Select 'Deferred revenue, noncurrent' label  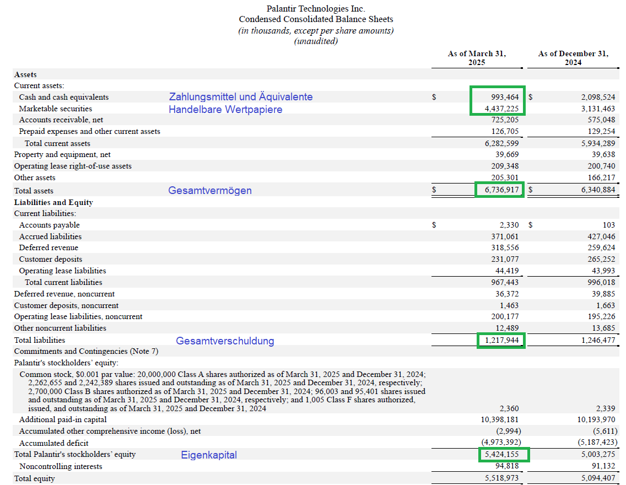coord(64,294)
